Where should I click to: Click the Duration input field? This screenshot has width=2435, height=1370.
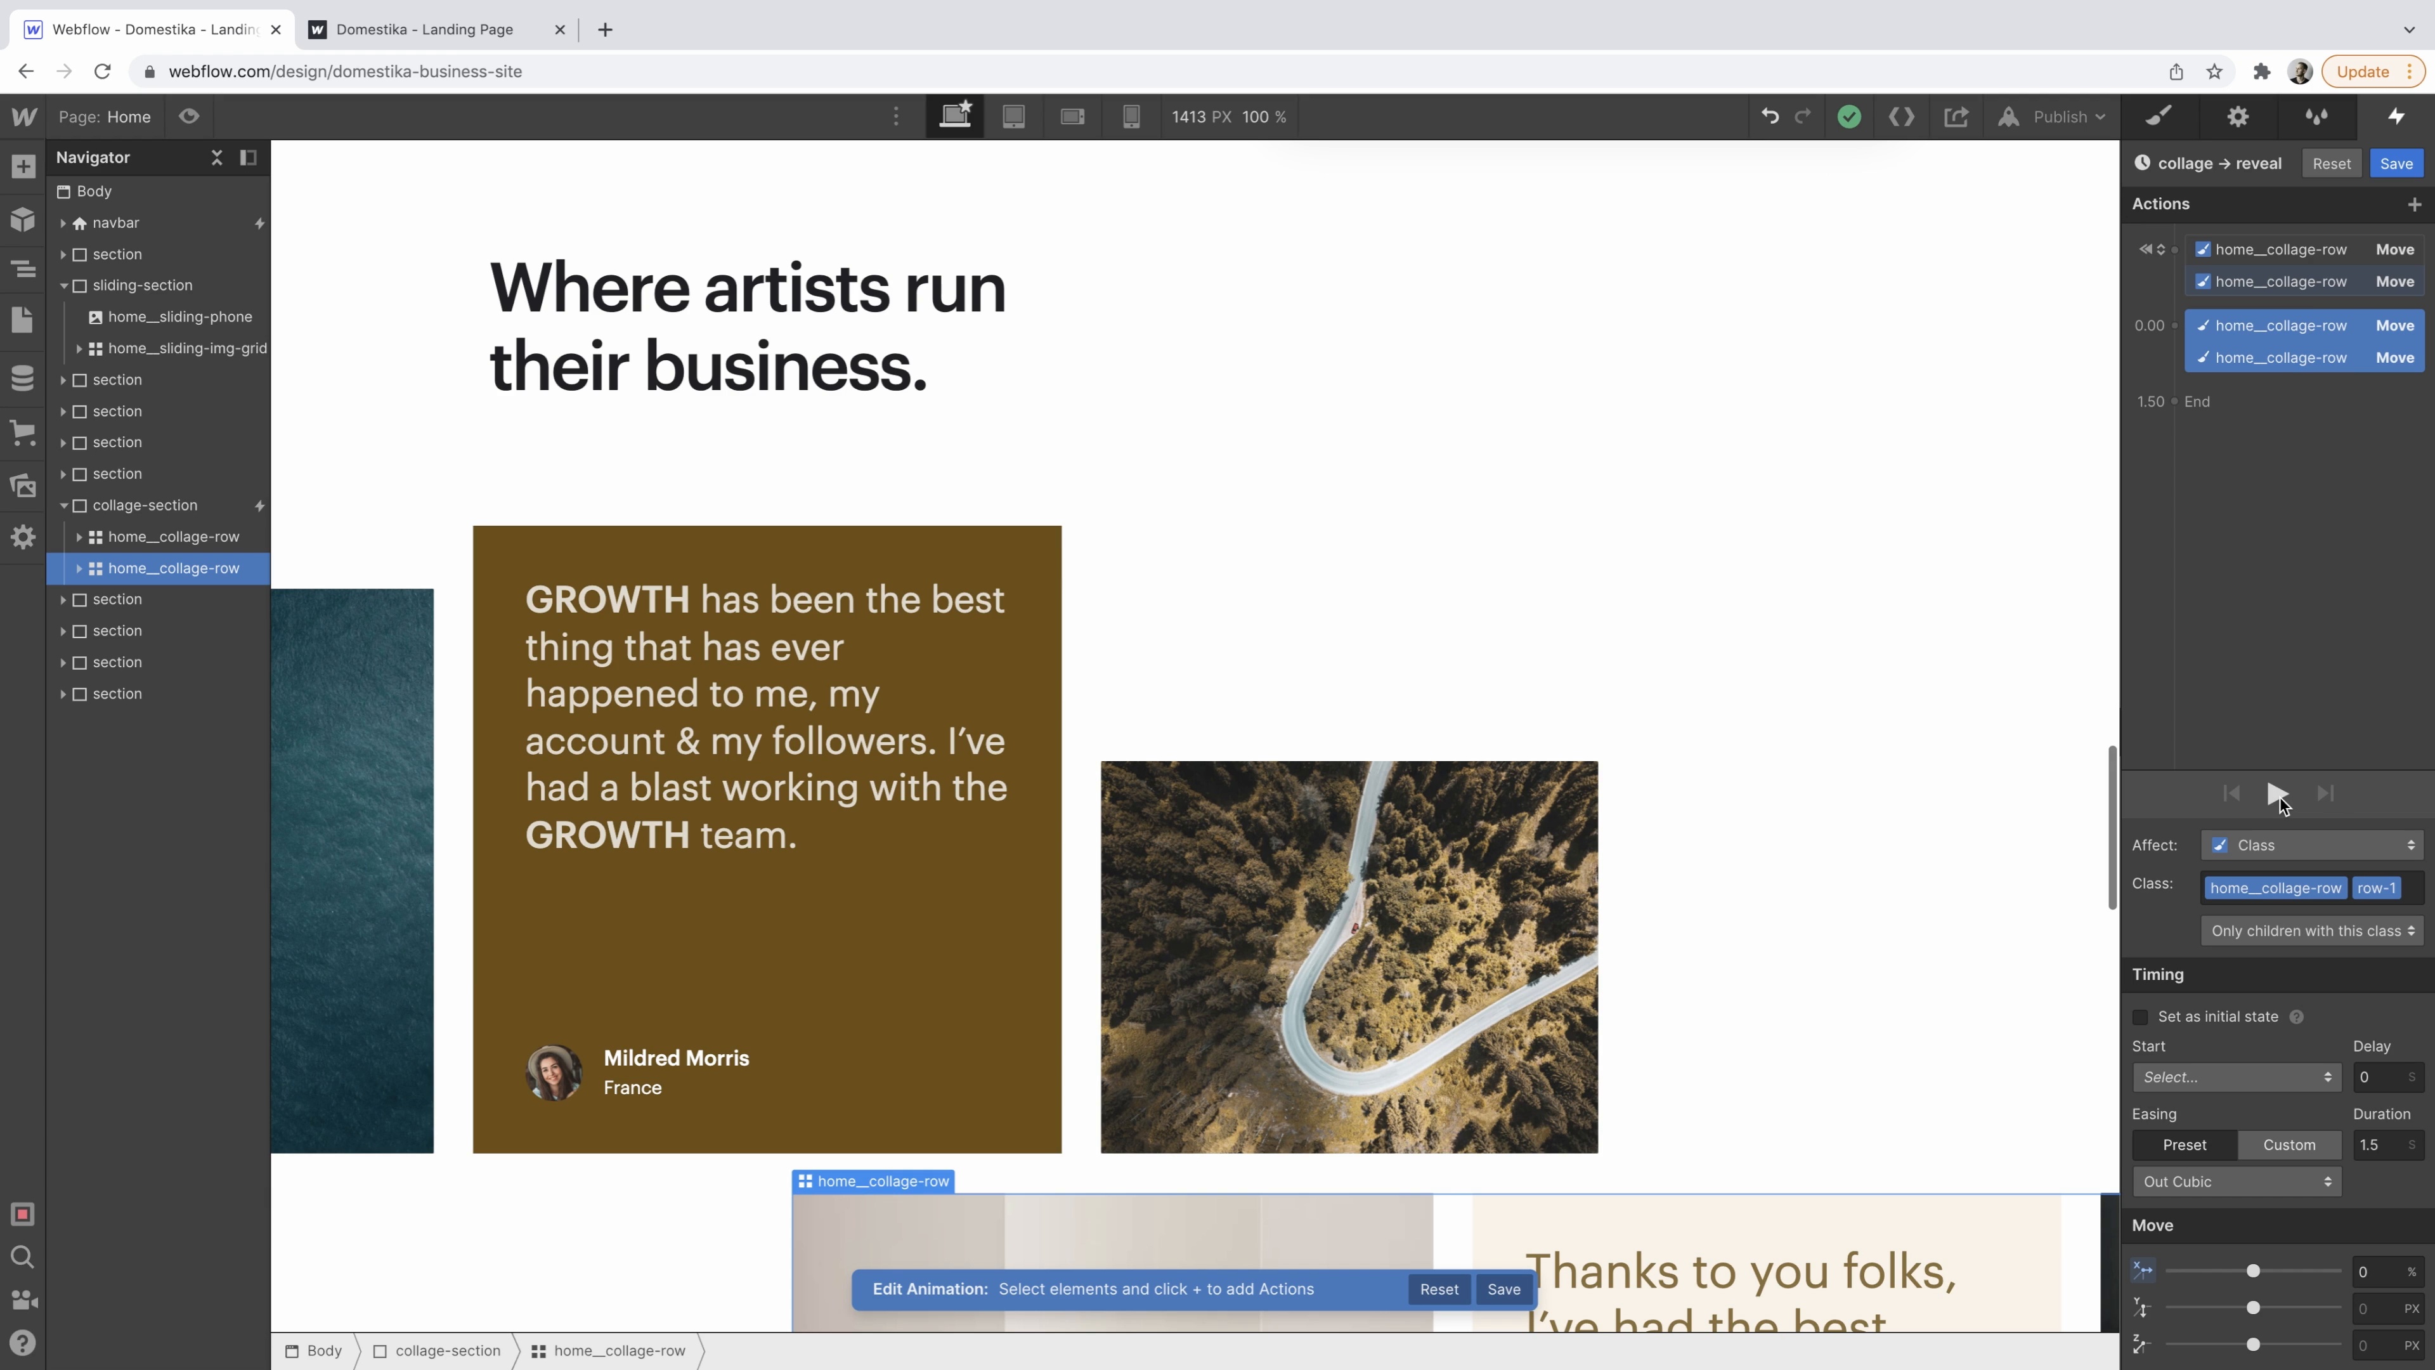pos(2387,1145)
